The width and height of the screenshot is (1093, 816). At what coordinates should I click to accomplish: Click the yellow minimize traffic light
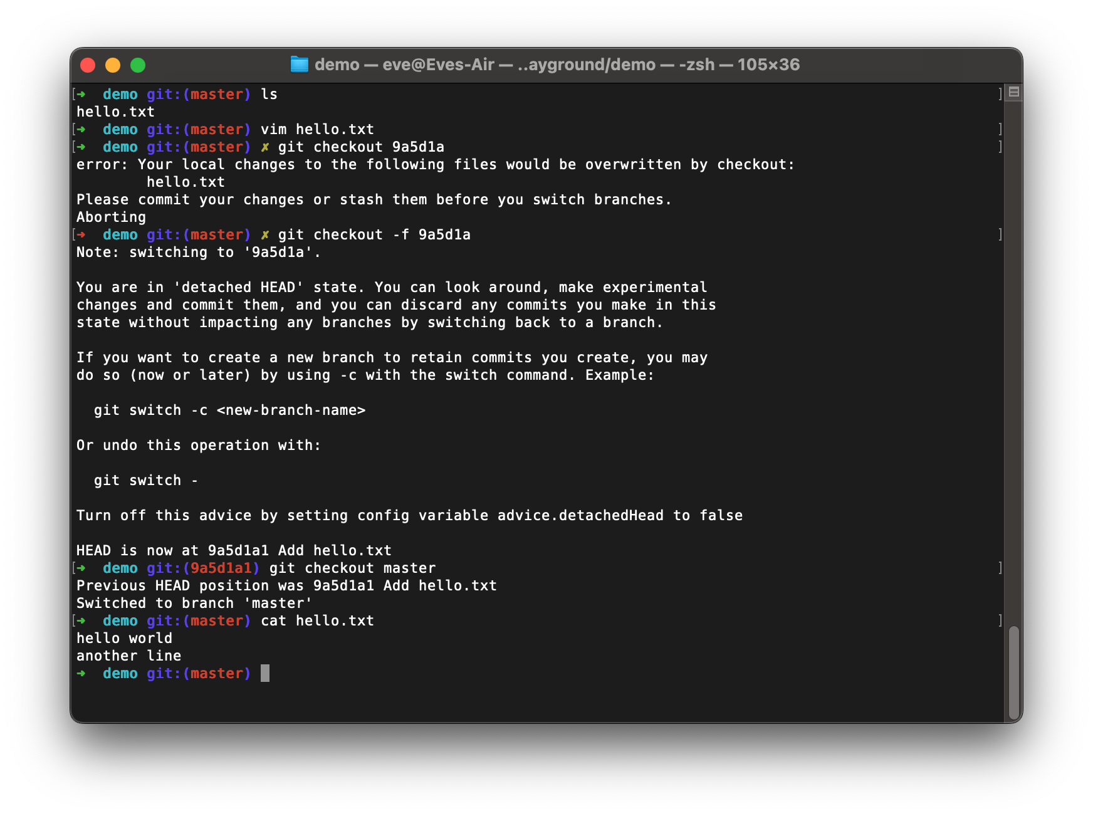coord(113,65)
